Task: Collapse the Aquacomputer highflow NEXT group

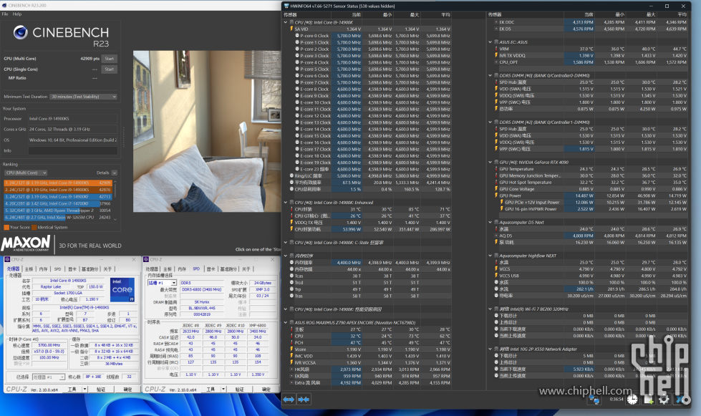Action: pos(490,256)
